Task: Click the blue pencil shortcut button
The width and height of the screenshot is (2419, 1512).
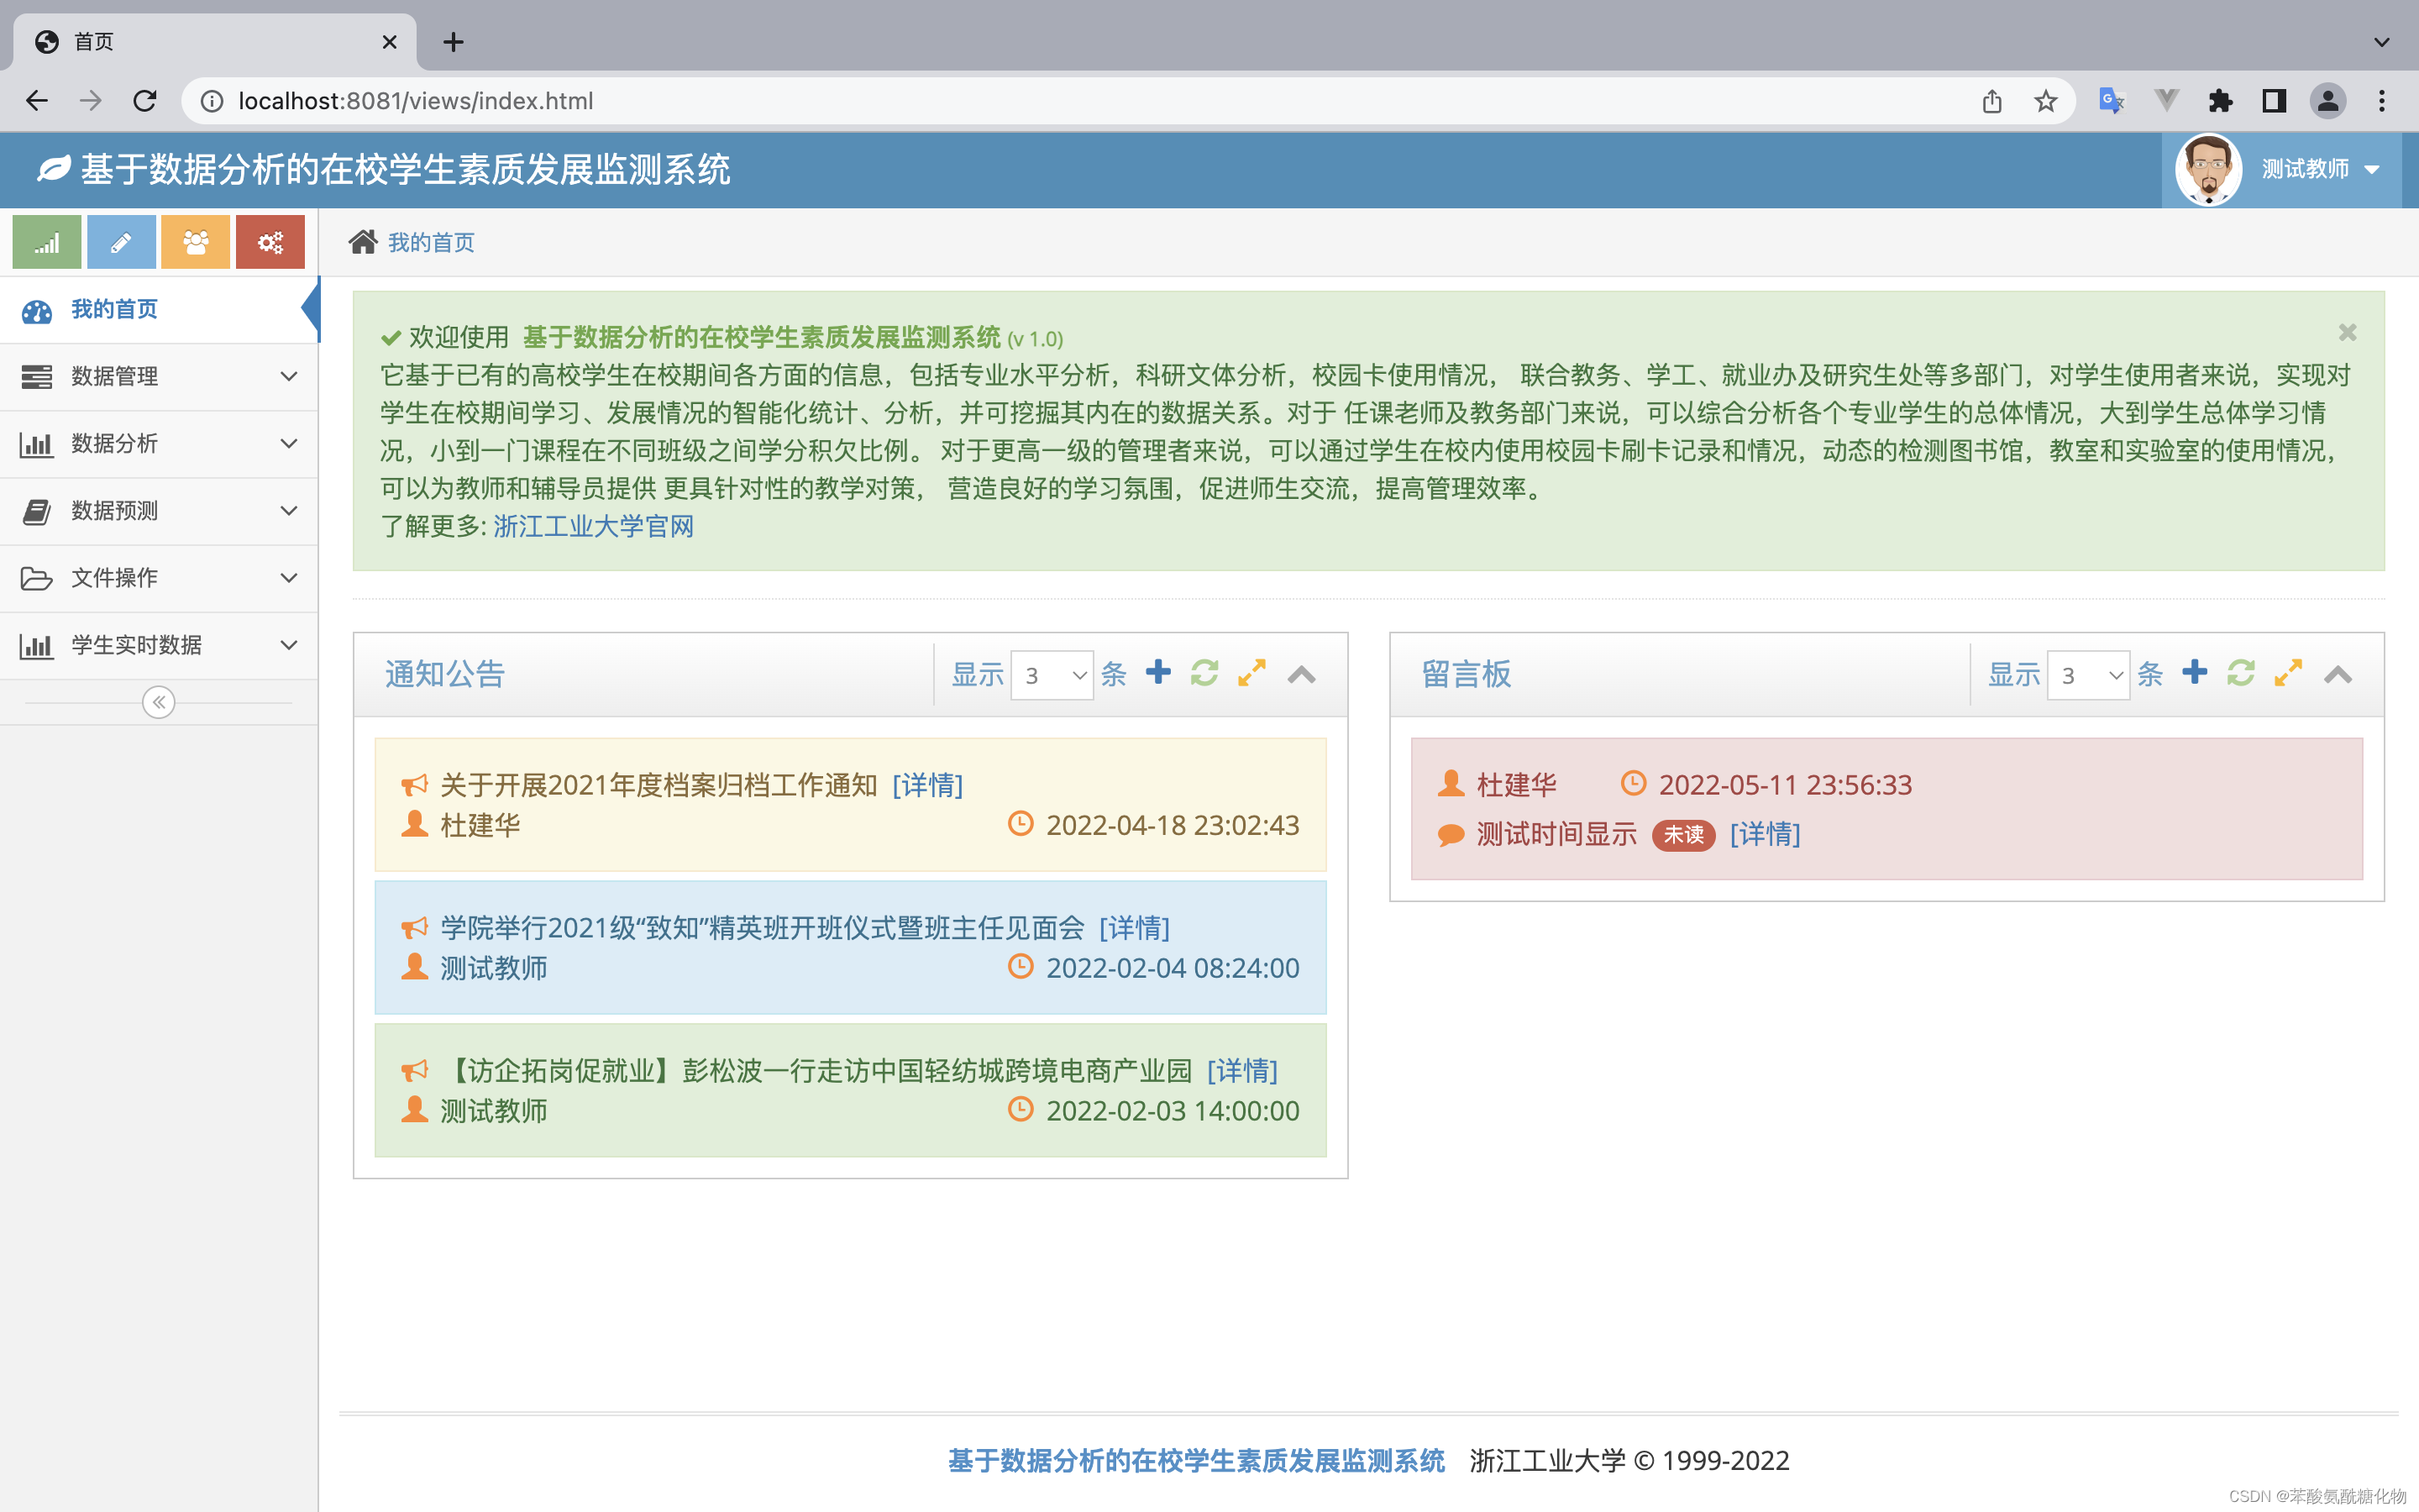Action: point(121,242)
